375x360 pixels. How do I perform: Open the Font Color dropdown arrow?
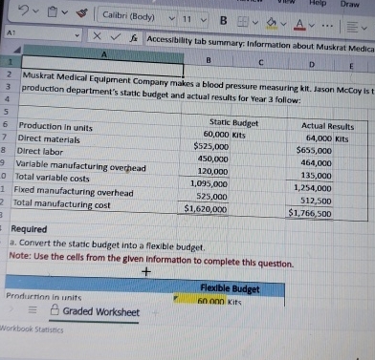(x=312, y=25)
